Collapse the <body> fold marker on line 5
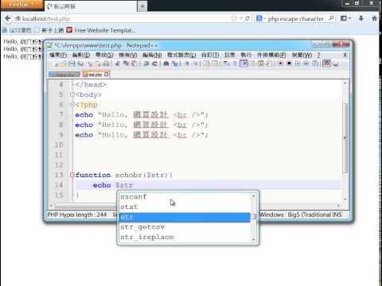 pyautogui.click(x=72, y=95)
